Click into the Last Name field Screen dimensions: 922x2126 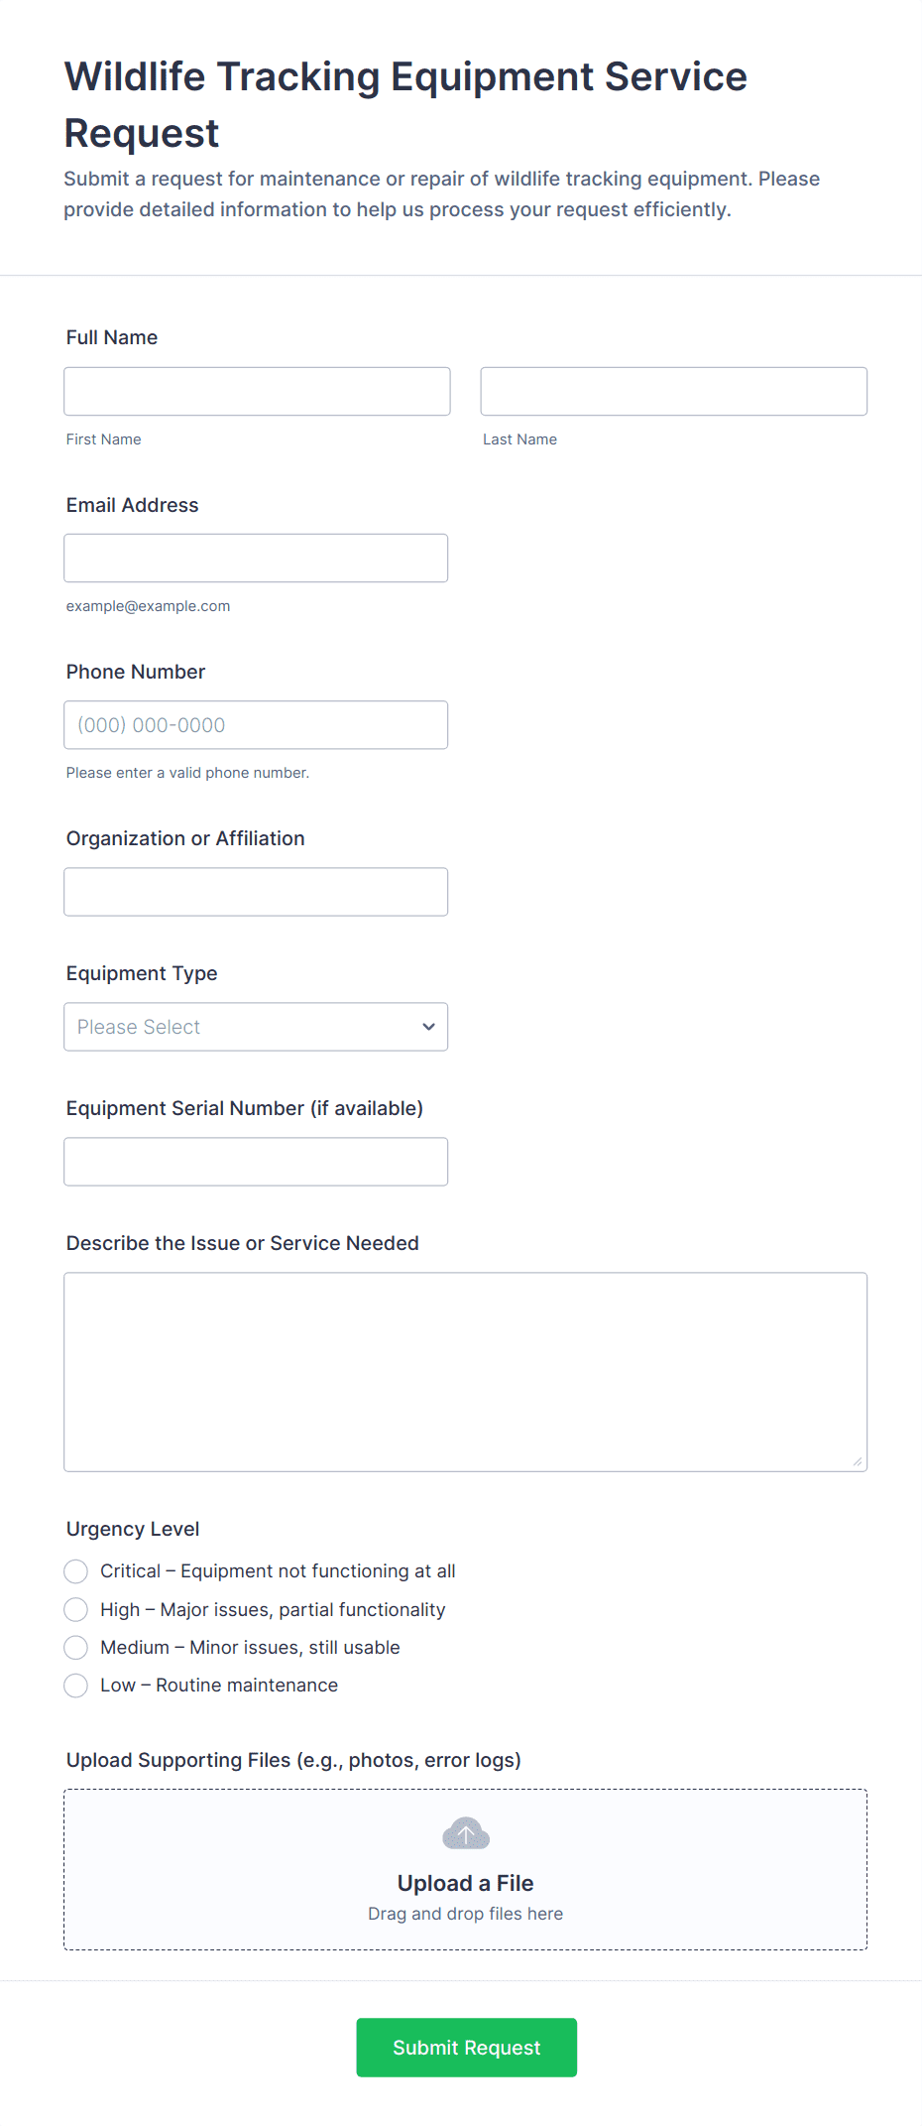673,392
